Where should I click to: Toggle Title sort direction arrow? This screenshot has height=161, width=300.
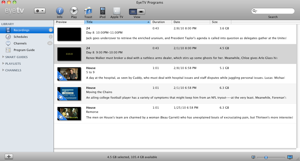(148, 22)
